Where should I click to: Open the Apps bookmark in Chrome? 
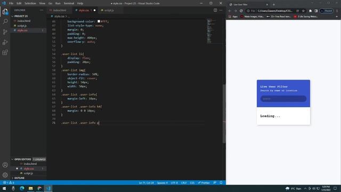pos(233,17)
